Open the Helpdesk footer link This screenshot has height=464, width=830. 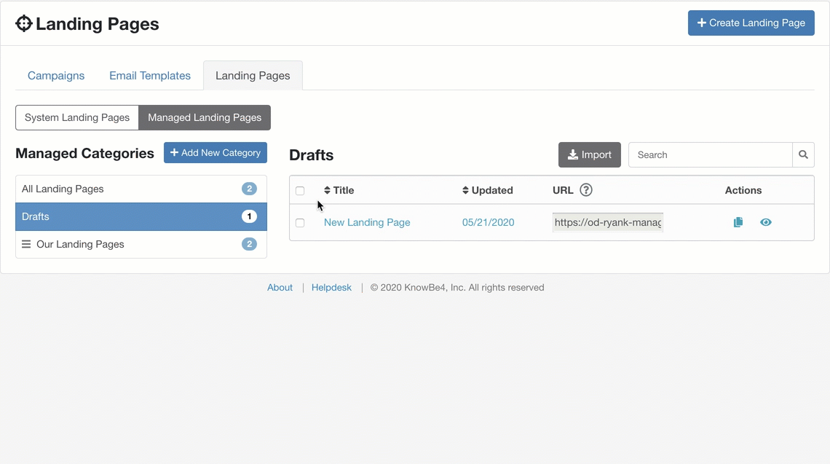331,288
